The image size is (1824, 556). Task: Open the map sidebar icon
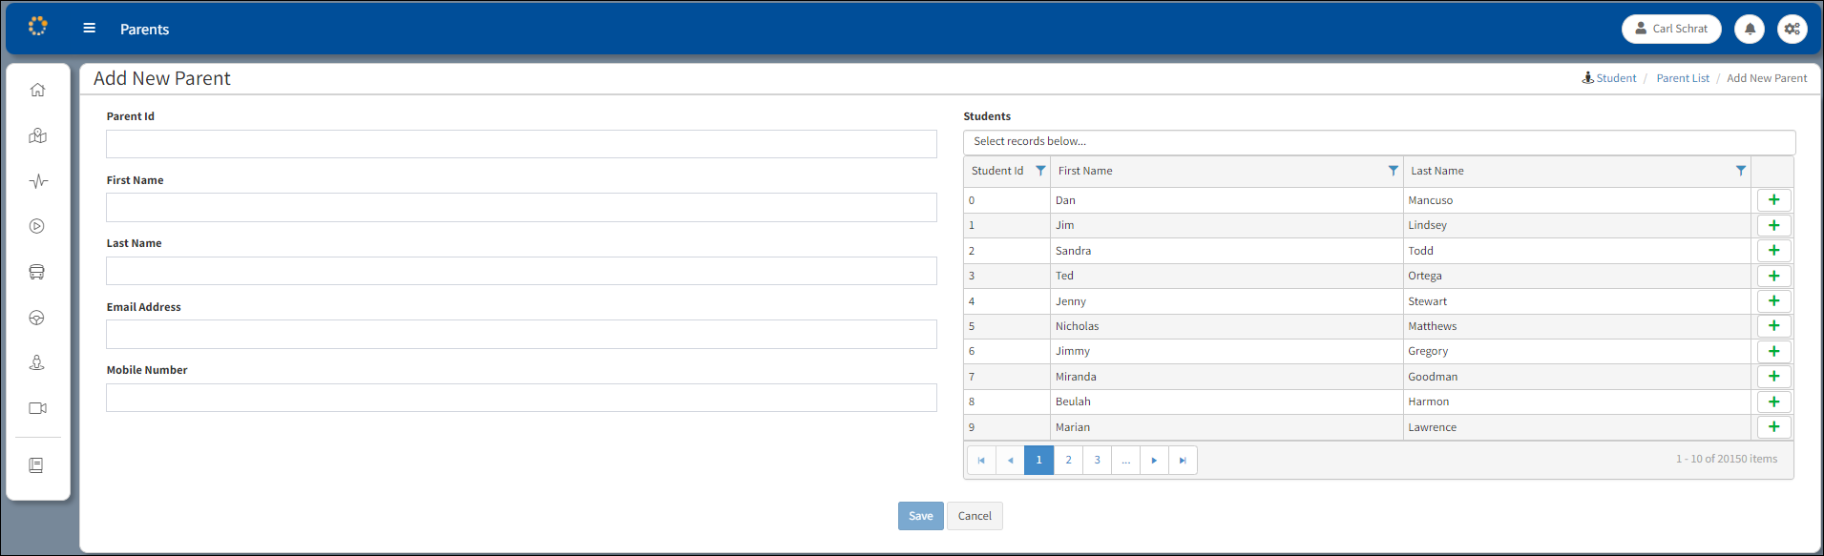pyautogui.click(x=37, y=135)
